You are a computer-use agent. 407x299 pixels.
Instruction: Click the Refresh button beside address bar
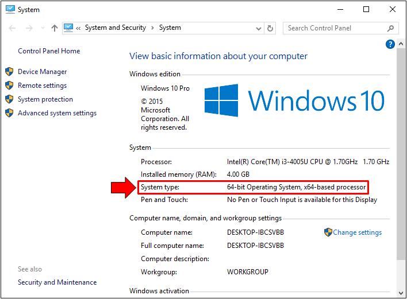coord(271,28)
